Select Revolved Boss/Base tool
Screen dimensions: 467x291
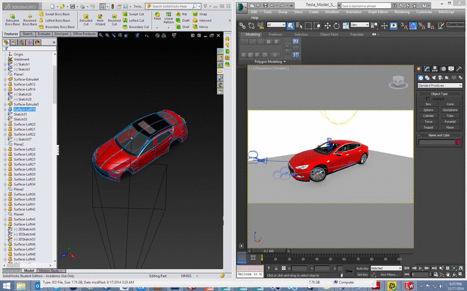30,20
